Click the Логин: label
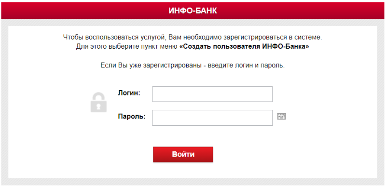 click(x=129, y=93)
